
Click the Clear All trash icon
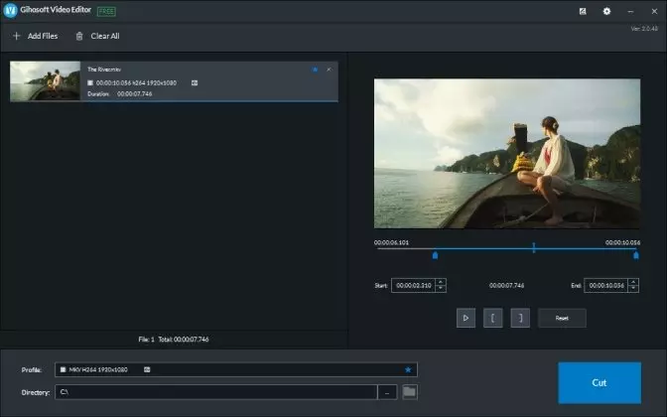point(79,36)
